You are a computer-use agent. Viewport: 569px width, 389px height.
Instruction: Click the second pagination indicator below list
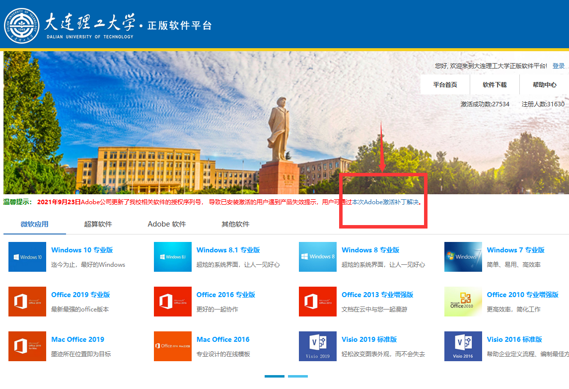[x=298, y=377]
